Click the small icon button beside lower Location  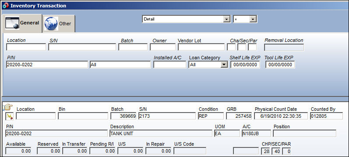tap(10, 116)
